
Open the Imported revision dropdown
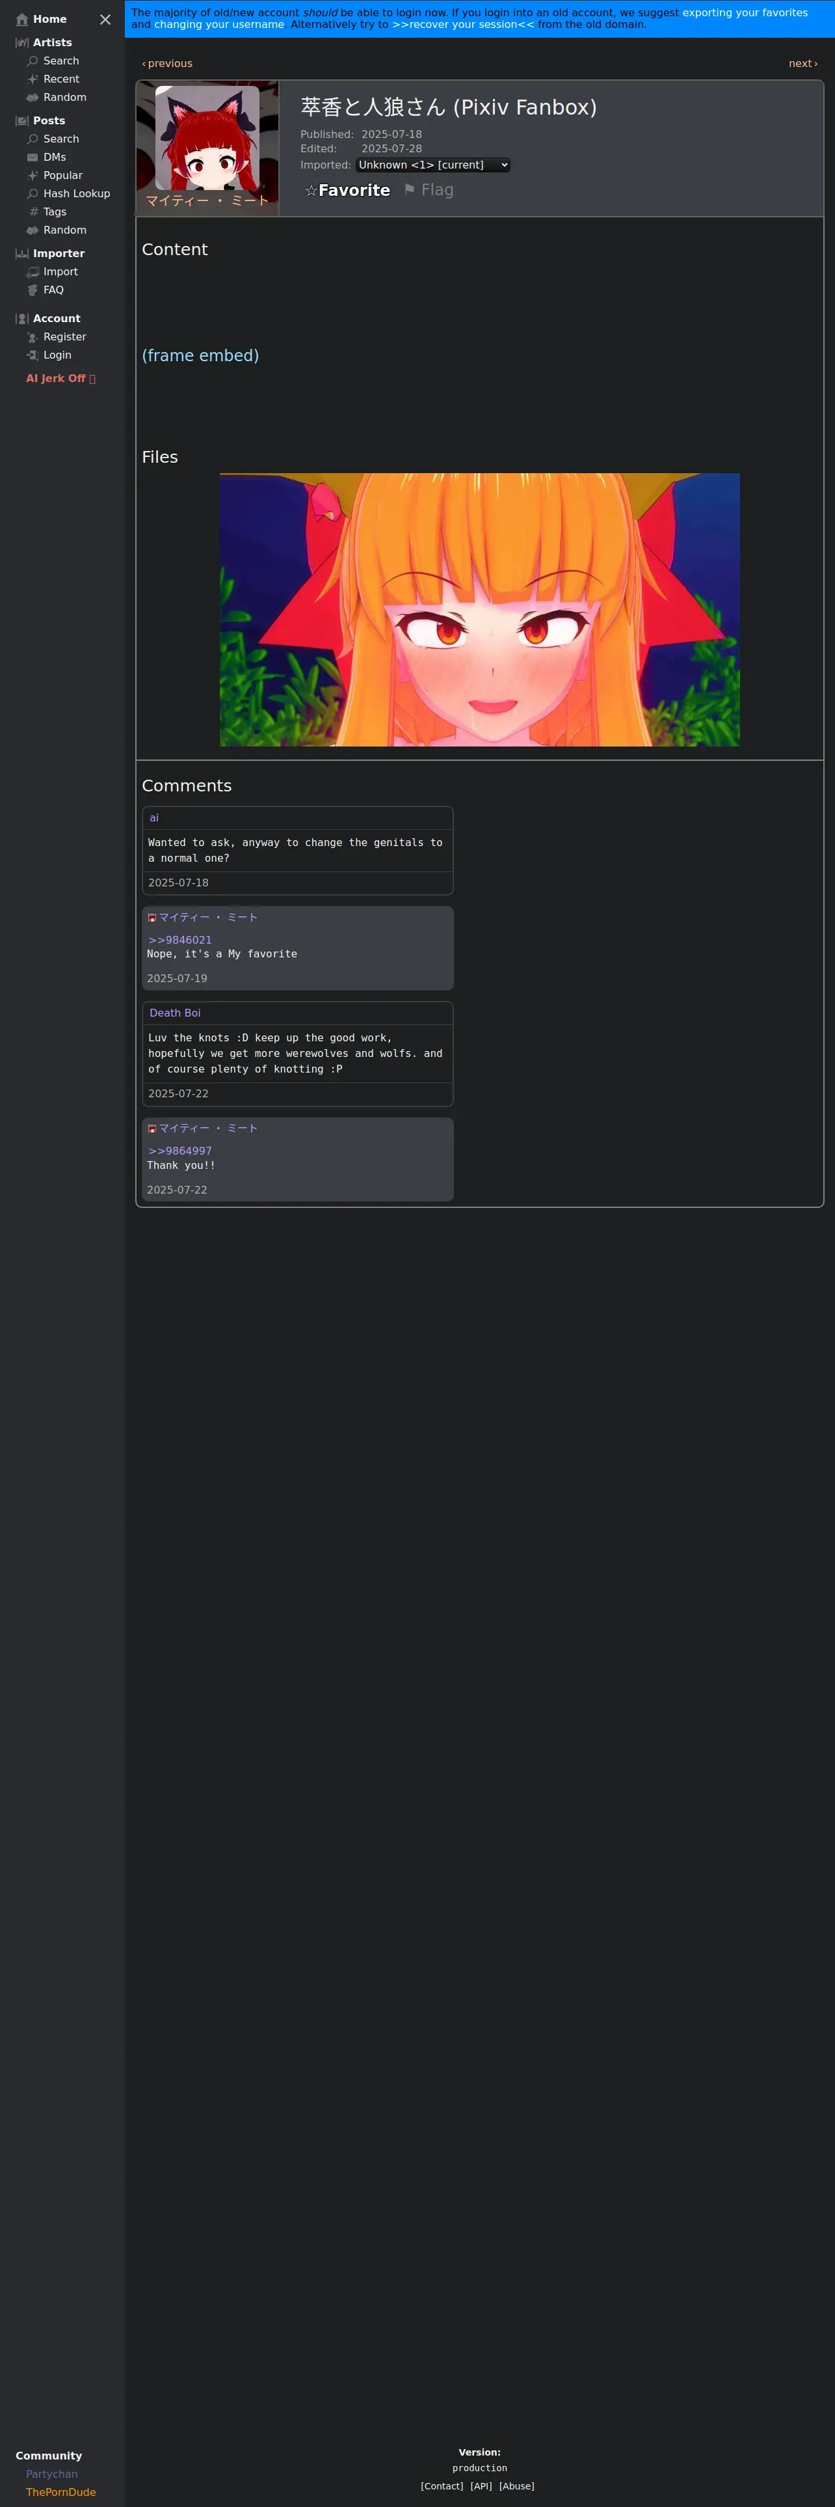[432, 165]
